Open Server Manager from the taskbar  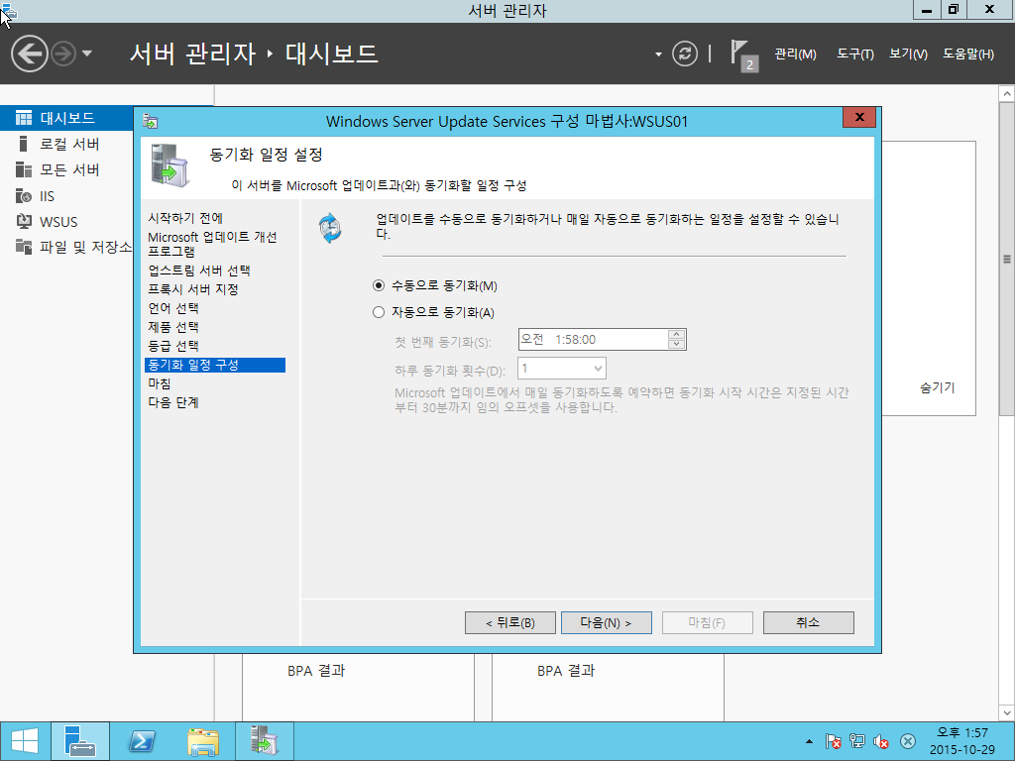[x=80, y=741]
